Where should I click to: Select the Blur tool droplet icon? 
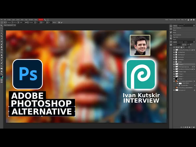(x=2, y=55)
